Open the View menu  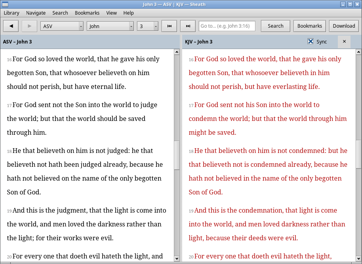(111, 13)
